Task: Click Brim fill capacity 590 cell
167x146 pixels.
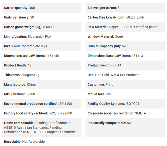Action: point(125,46)
